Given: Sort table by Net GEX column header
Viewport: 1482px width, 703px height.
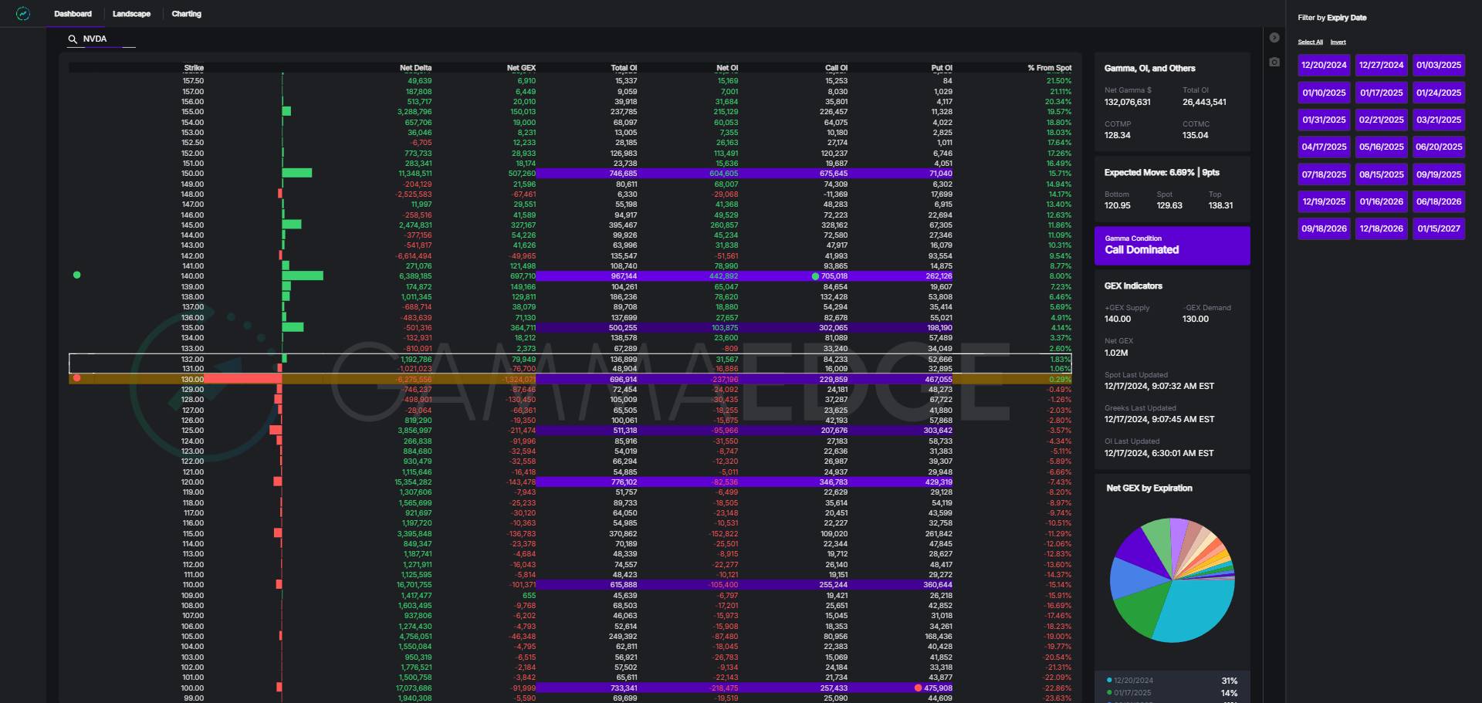Looking at the screenshot, I should click(x=521, y=68).
